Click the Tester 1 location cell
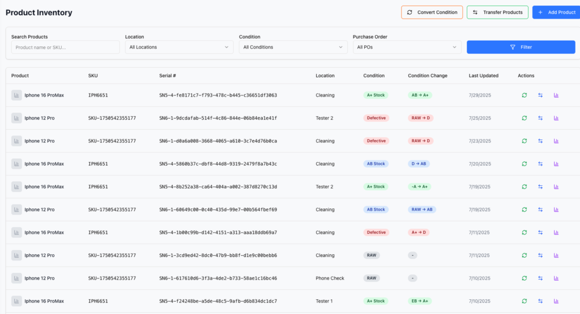This screenshot has height=314, width=580. pos(324,301)
